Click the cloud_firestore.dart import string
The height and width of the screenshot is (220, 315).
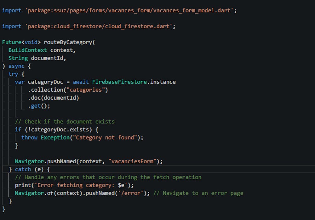(98, 26)
